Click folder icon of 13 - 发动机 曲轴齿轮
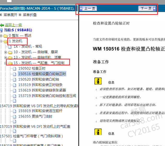This screenshot has height=146, width=165. point(10,58)
